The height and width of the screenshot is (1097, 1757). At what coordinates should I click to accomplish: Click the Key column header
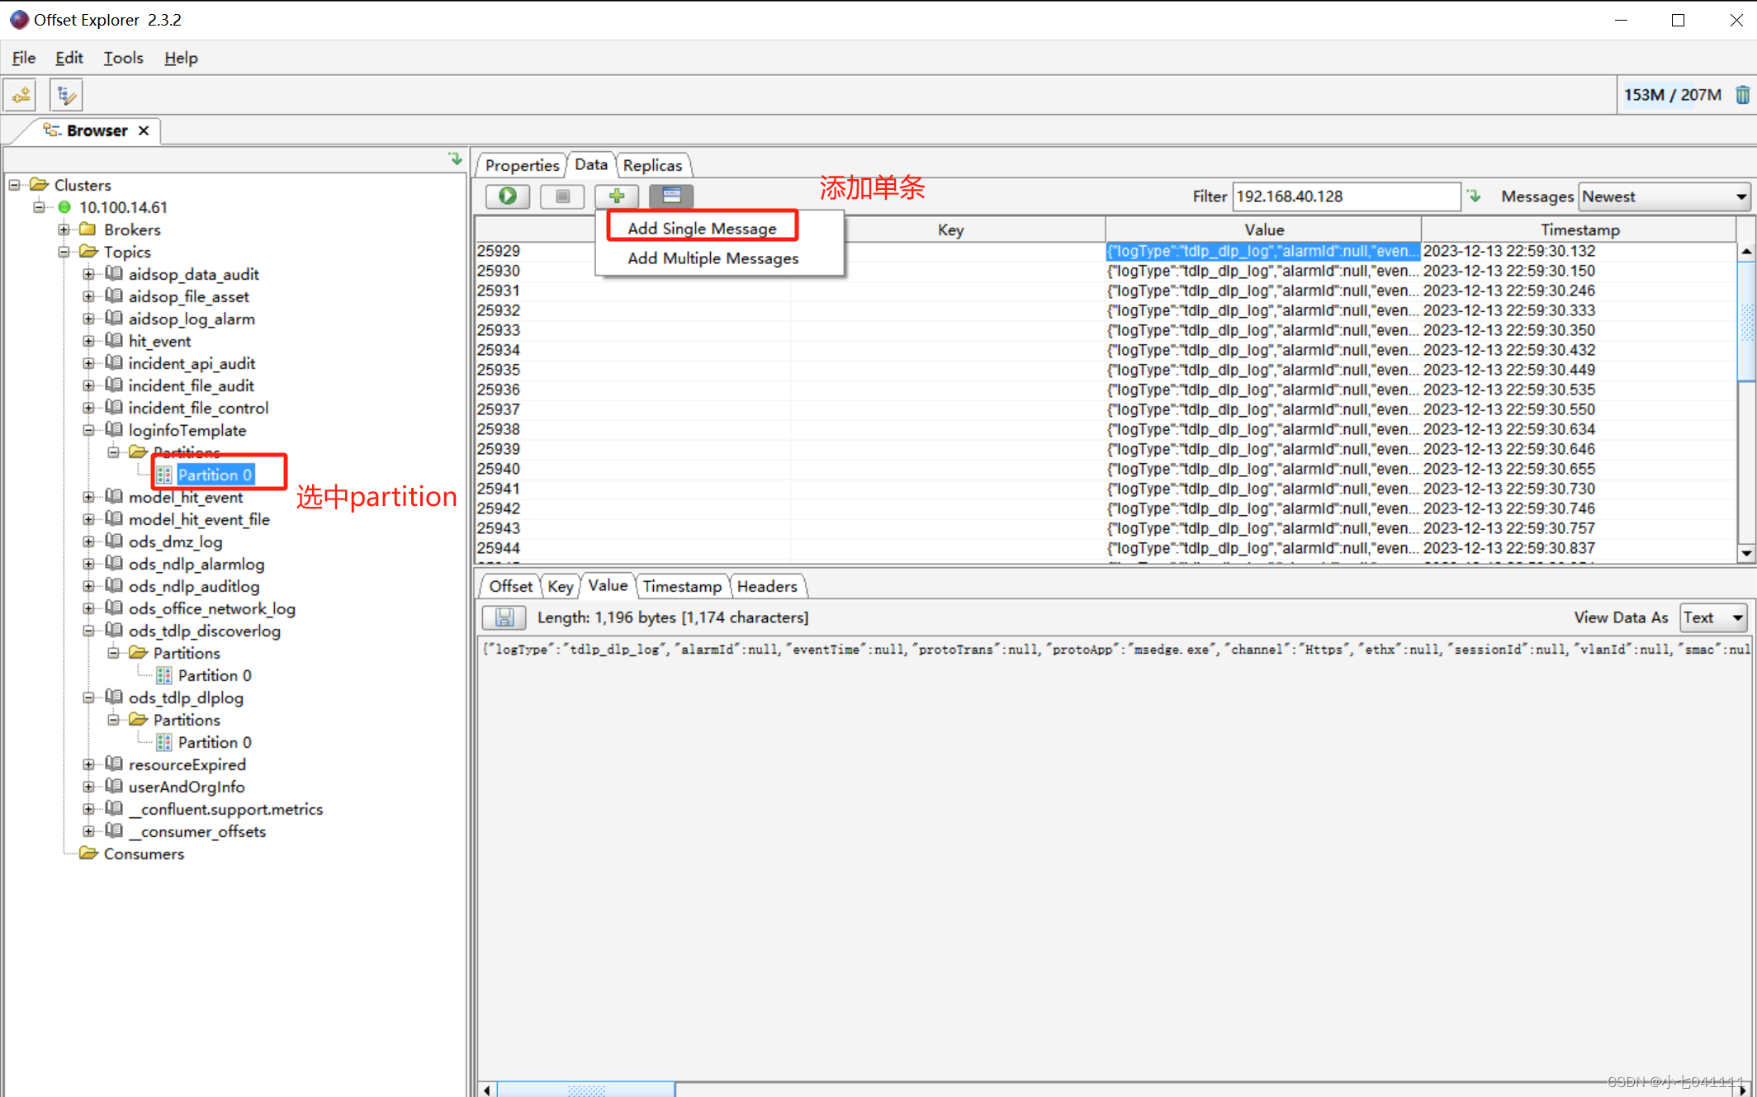pyautogui.click(x=950, y=229)
